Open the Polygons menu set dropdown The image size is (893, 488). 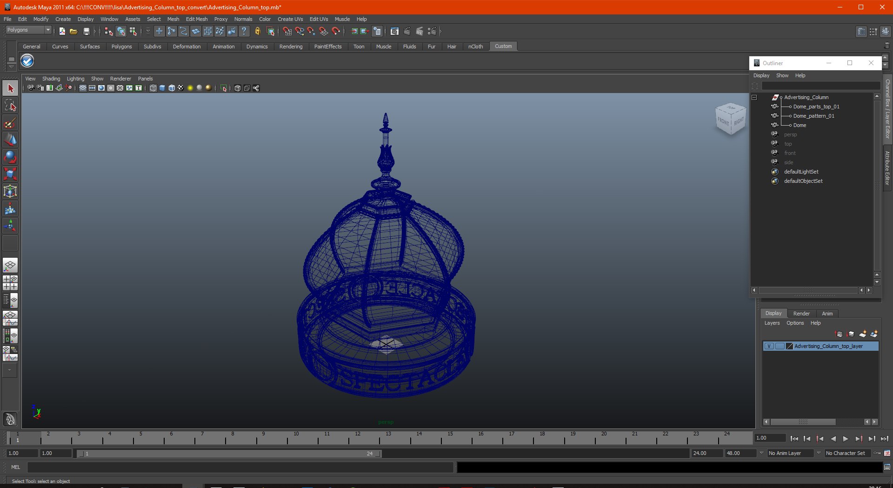(47, 30)
